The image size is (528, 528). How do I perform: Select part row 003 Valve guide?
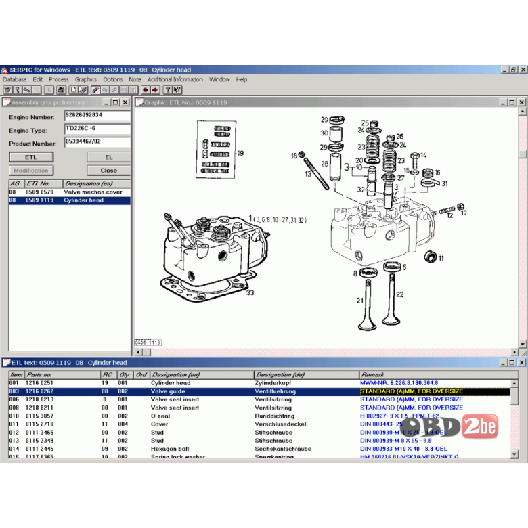coord(259,391)
